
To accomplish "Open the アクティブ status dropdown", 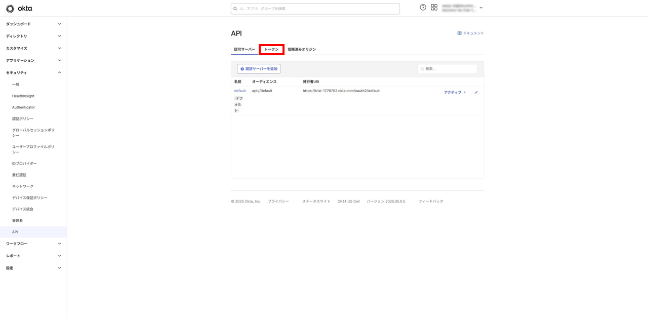I will (455, 93).
